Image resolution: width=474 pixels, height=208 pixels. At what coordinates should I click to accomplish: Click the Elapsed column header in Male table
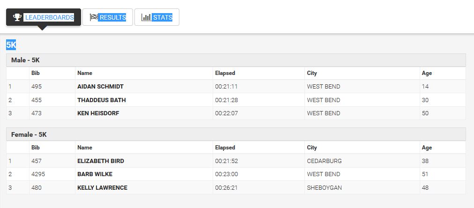point(225,73)
